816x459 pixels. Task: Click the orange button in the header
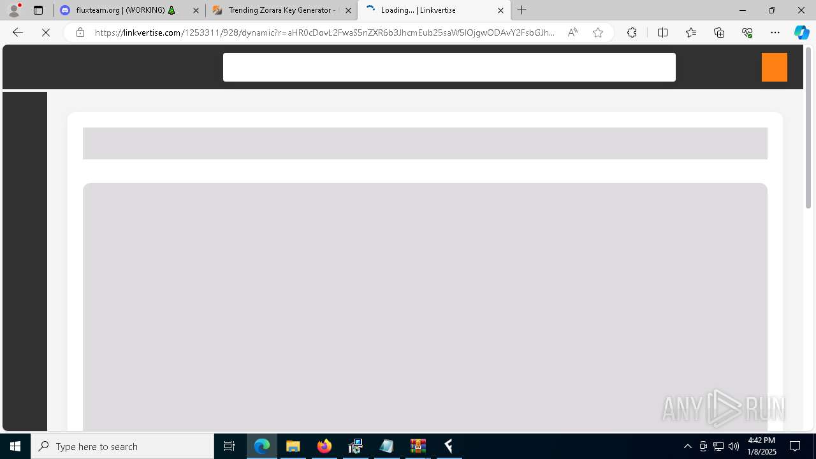point(775,67)
